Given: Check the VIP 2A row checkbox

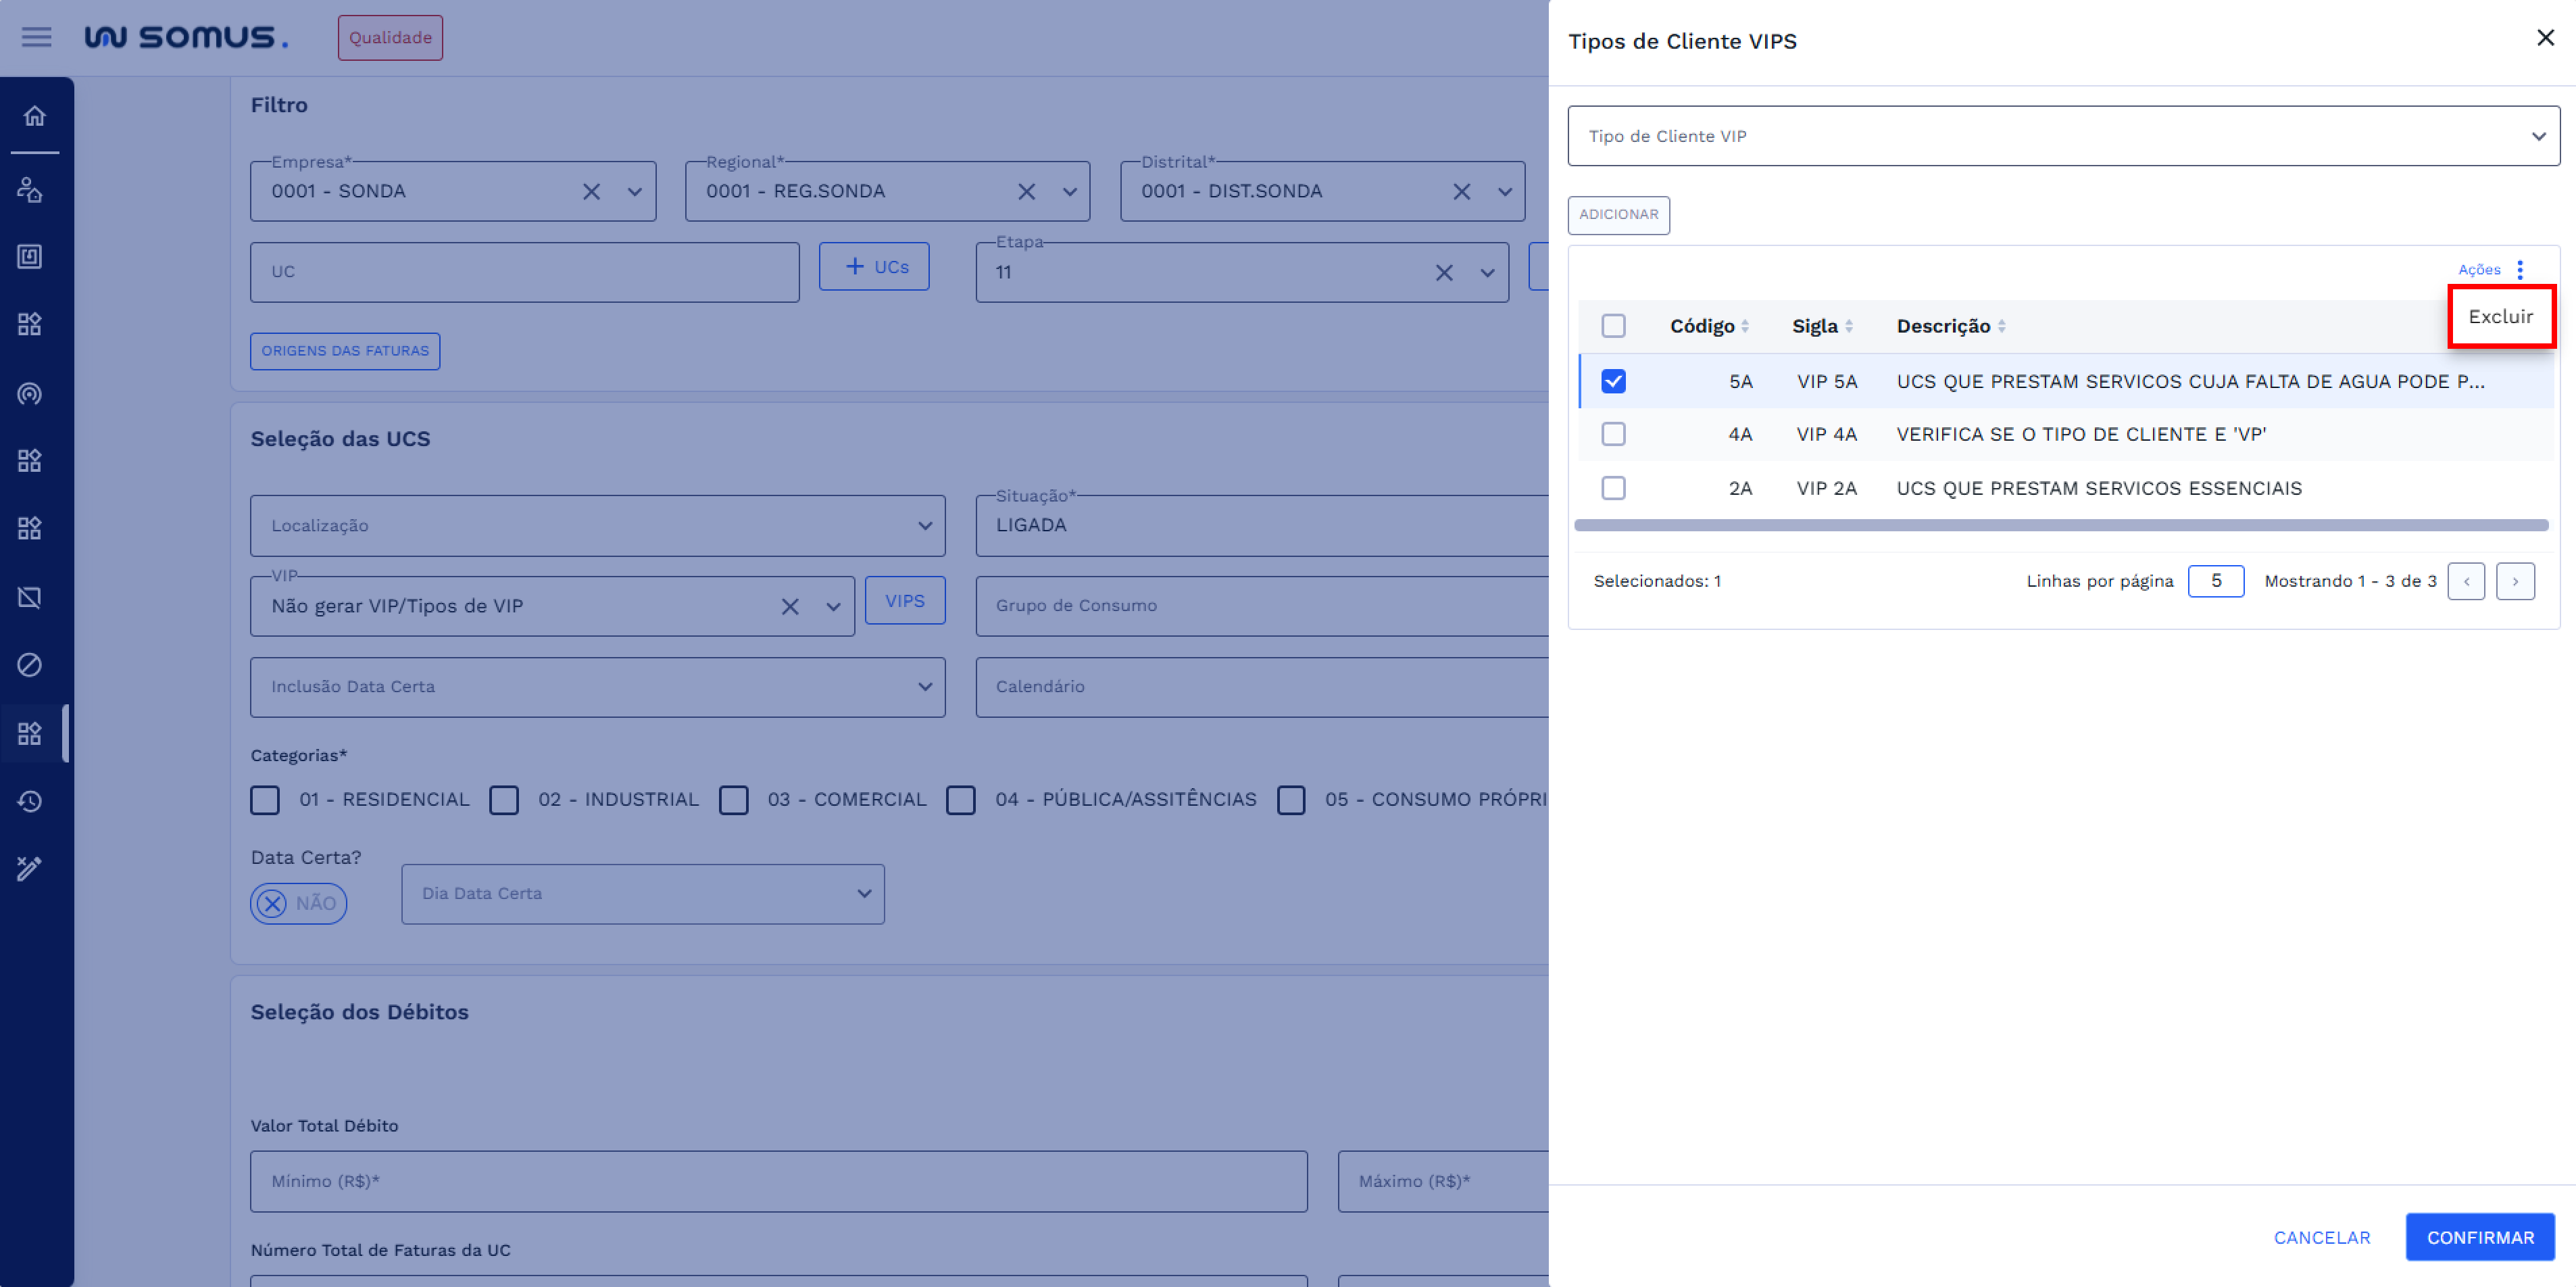Looking at the screenshot, I should (1613, 488).
